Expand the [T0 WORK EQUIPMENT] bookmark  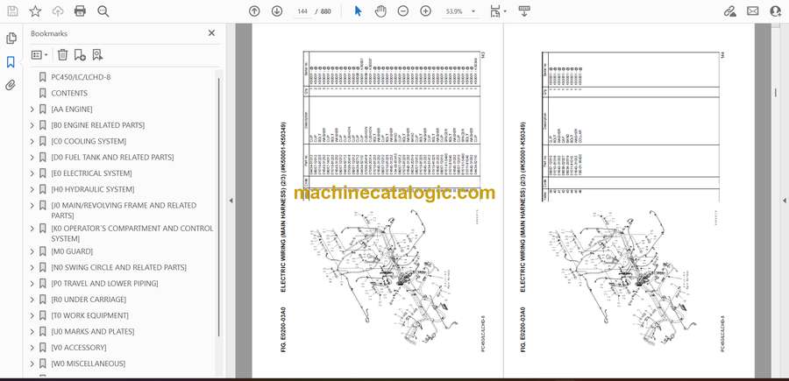[32, 315]
